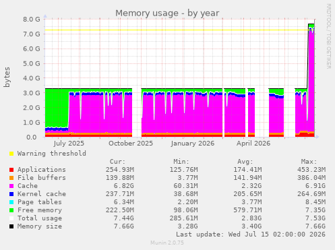Click the '3.0 G' y-axis label
Screen dimensions: 335x250
point(32,93)
